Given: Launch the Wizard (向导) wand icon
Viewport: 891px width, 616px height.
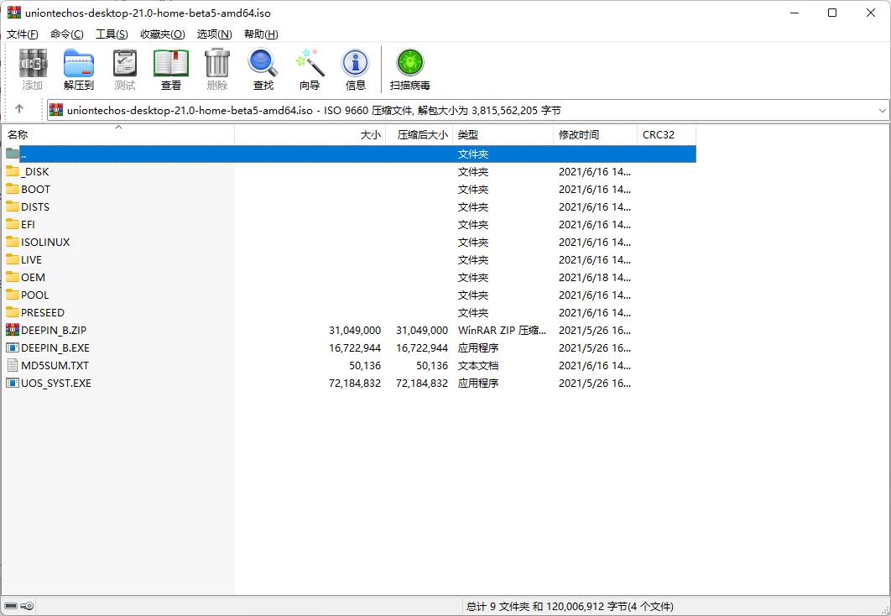Looking at the screenshot, I should (310, 69).
